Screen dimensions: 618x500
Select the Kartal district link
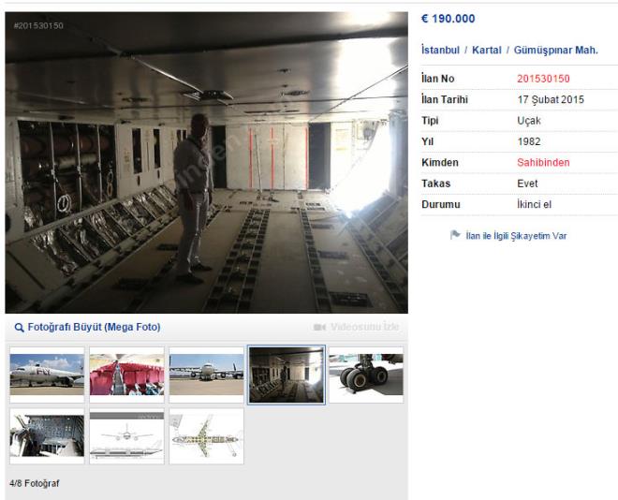pos(487,50)
